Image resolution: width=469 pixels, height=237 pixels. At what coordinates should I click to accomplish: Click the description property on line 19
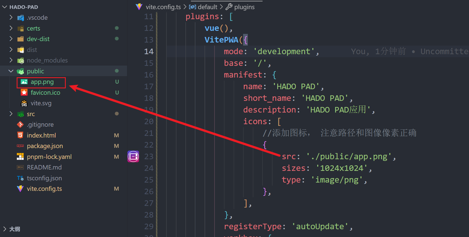tap(269, 110)
